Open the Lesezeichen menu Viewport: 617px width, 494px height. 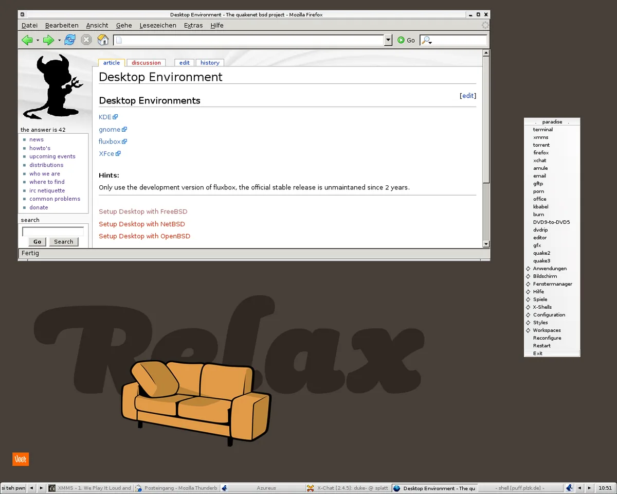click(158, 25)
